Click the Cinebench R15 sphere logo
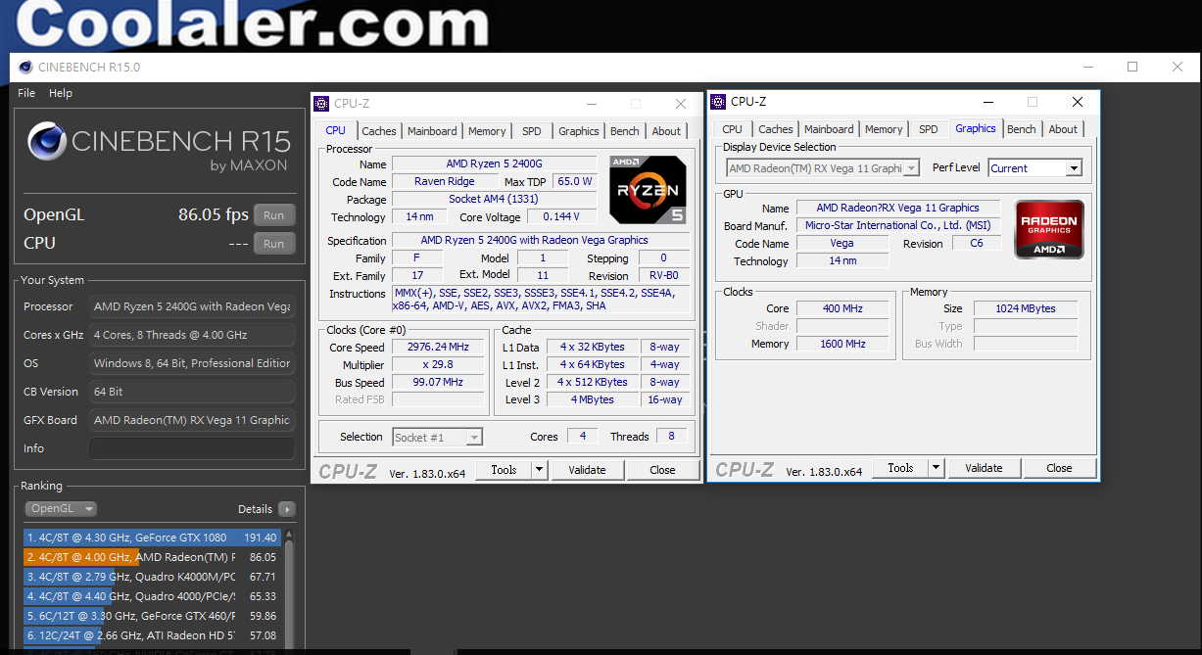Image resolution: width=1202 pixels, height=655 pixels. click(47, 143)
